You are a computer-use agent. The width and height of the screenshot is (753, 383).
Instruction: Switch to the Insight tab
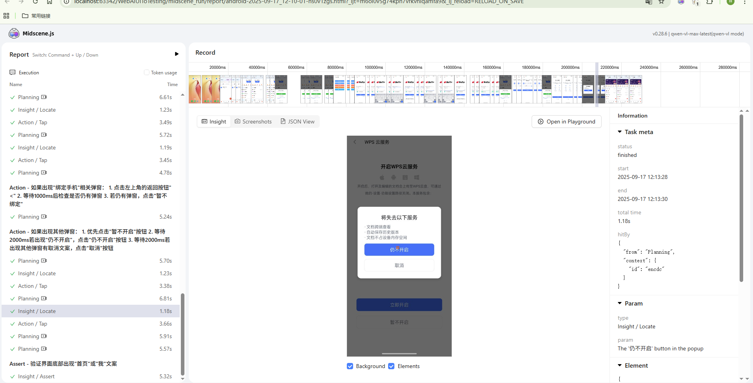(214, 122)
